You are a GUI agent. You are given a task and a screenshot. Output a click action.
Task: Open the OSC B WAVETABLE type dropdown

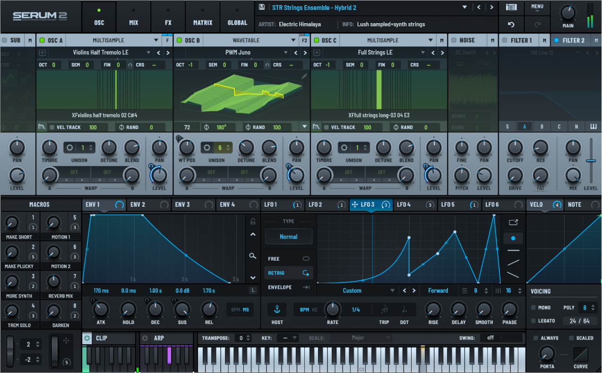[x=293, y=41]
